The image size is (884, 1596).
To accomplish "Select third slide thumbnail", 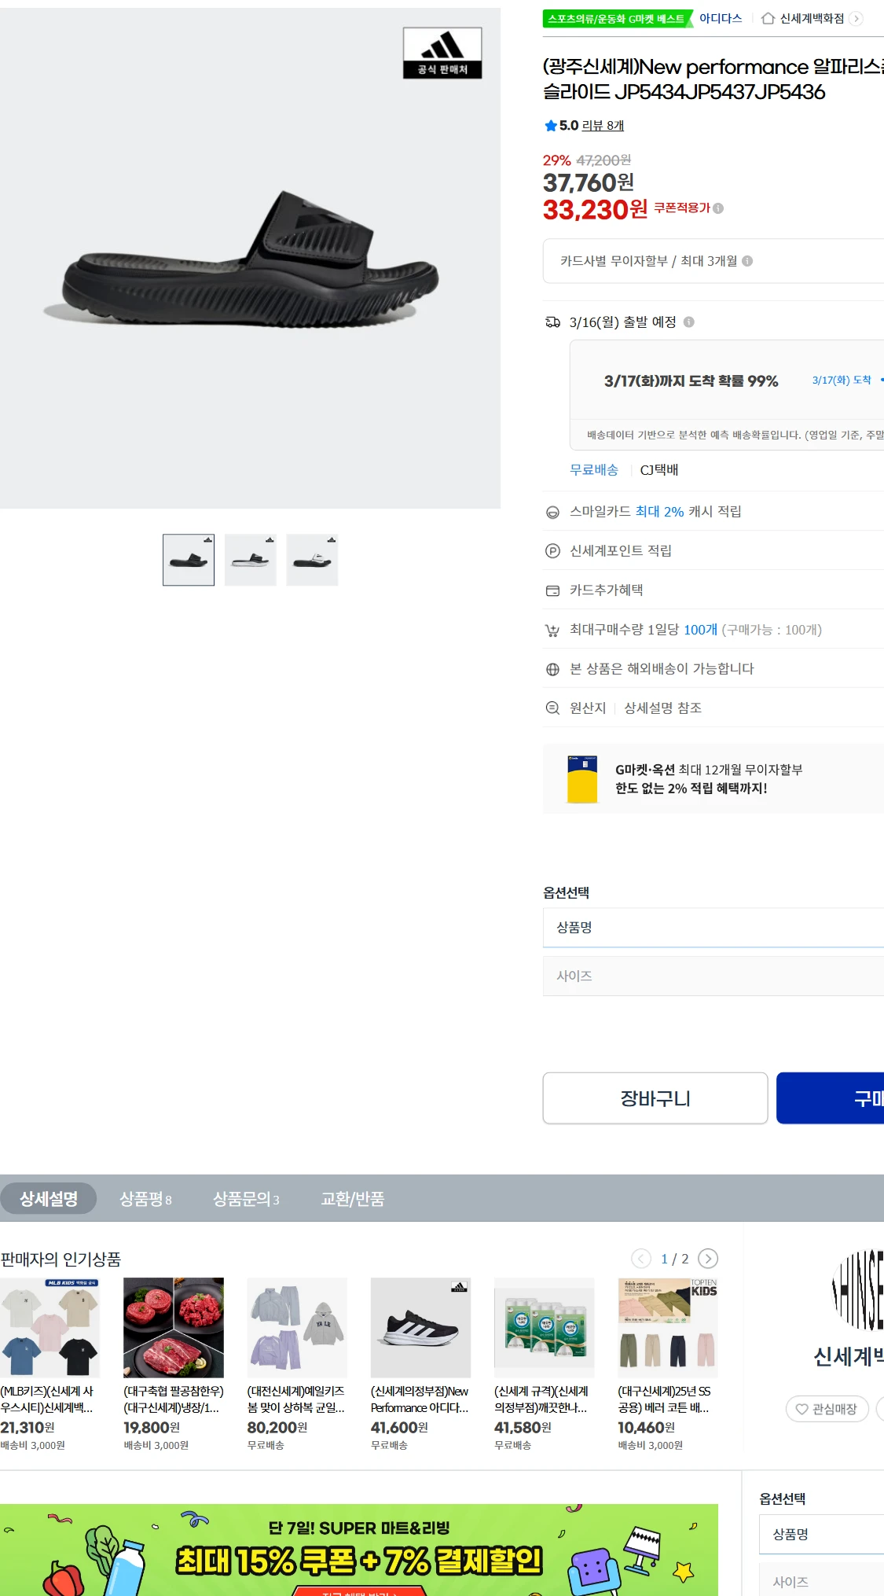I will pyautogui.click(x=312, y=560).
